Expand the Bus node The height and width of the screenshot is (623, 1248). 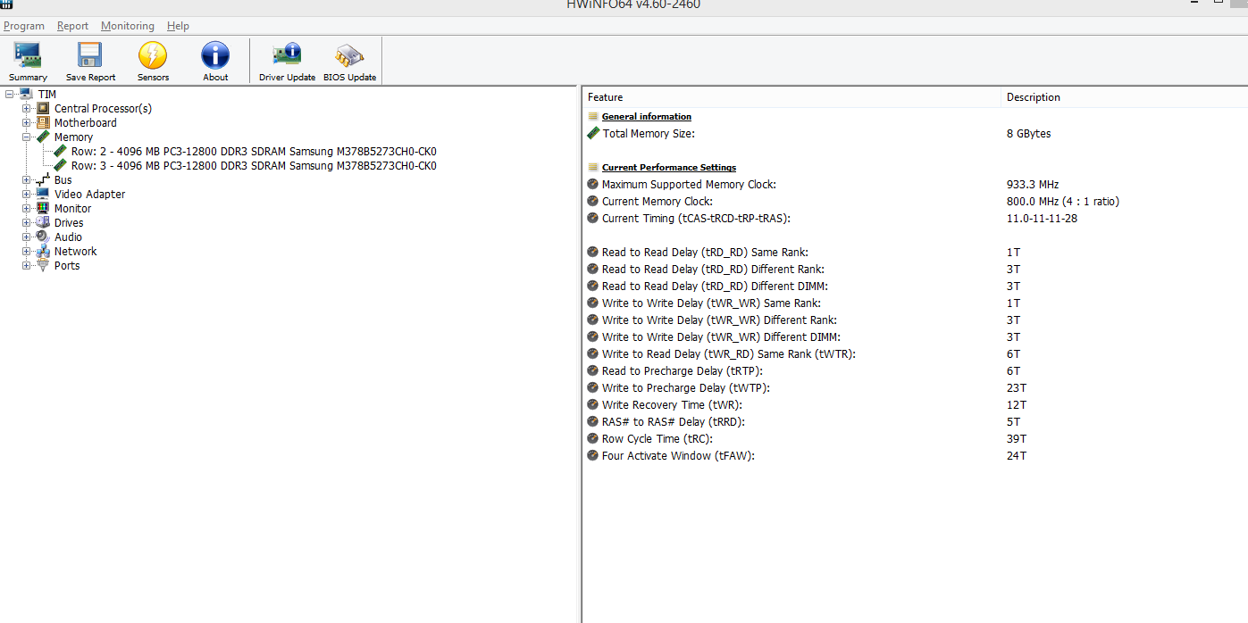tap(27, 179)
